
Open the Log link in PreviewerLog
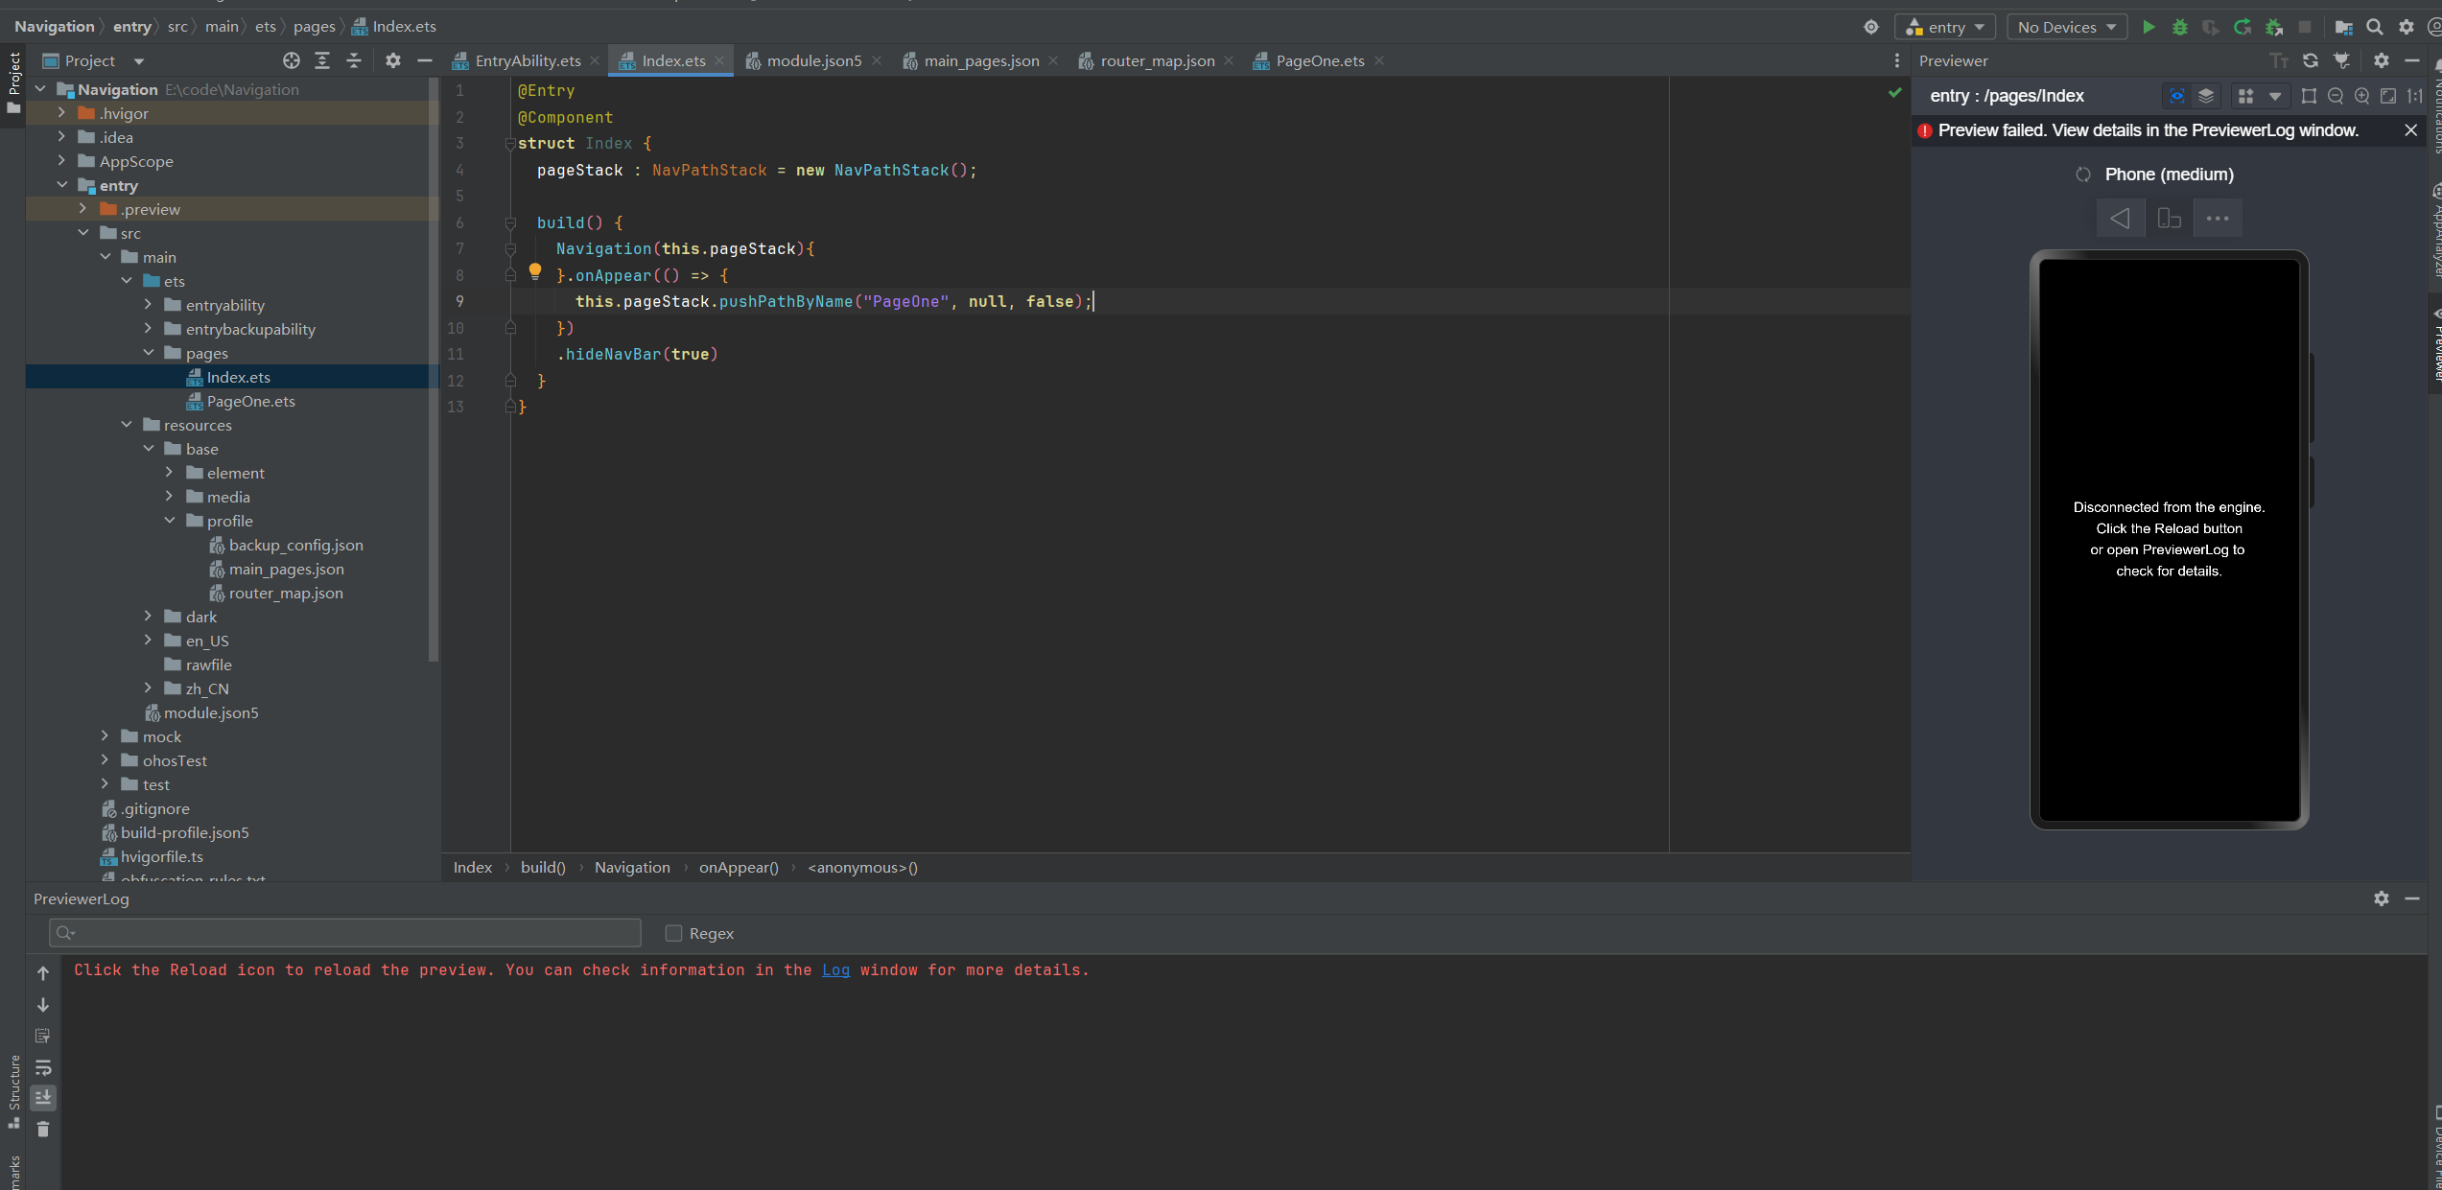click(x=835, y=970)
